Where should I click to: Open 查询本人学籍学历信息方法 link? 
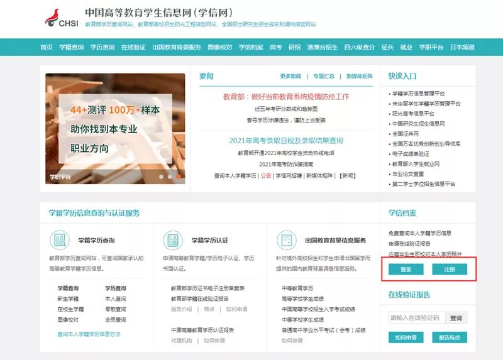click(x=89, y=334)
